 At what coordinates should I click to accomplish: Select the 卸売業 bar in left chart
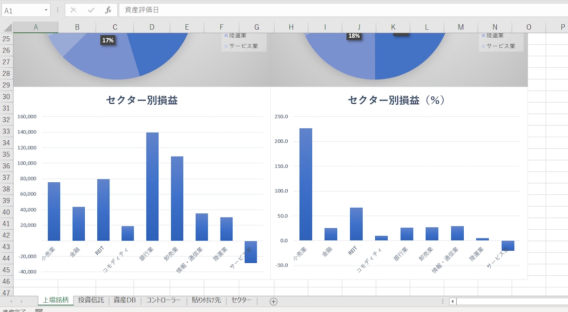177,199
